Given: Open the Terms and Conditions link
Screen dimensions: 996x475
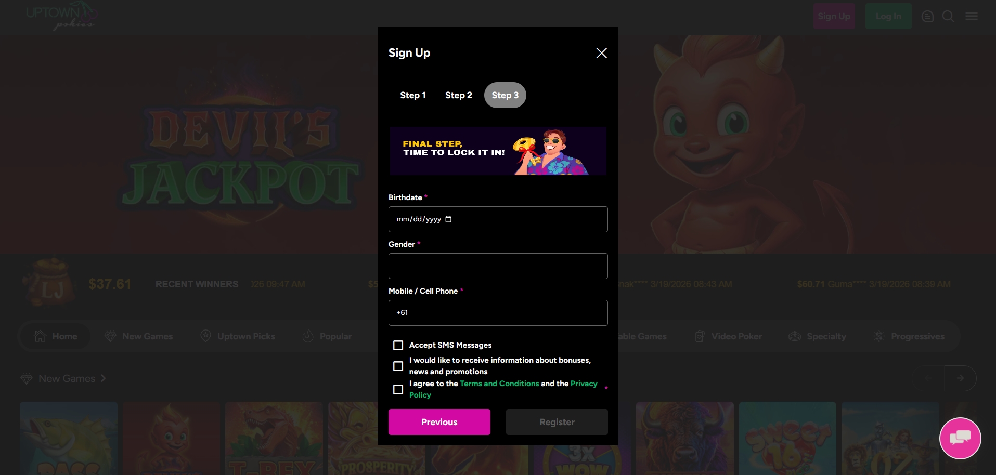Looking at the screenshot, I should coord(499,384).
